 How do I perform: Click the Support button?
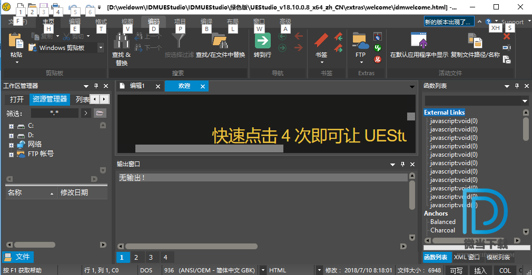513,22
